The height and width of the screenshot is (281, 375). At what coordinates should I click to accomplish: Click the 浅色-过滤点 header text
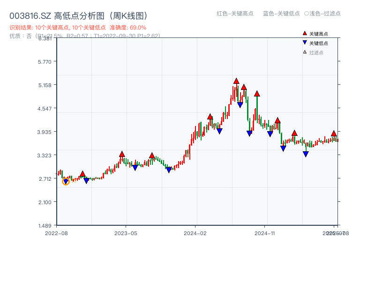[x=325, y=14]
